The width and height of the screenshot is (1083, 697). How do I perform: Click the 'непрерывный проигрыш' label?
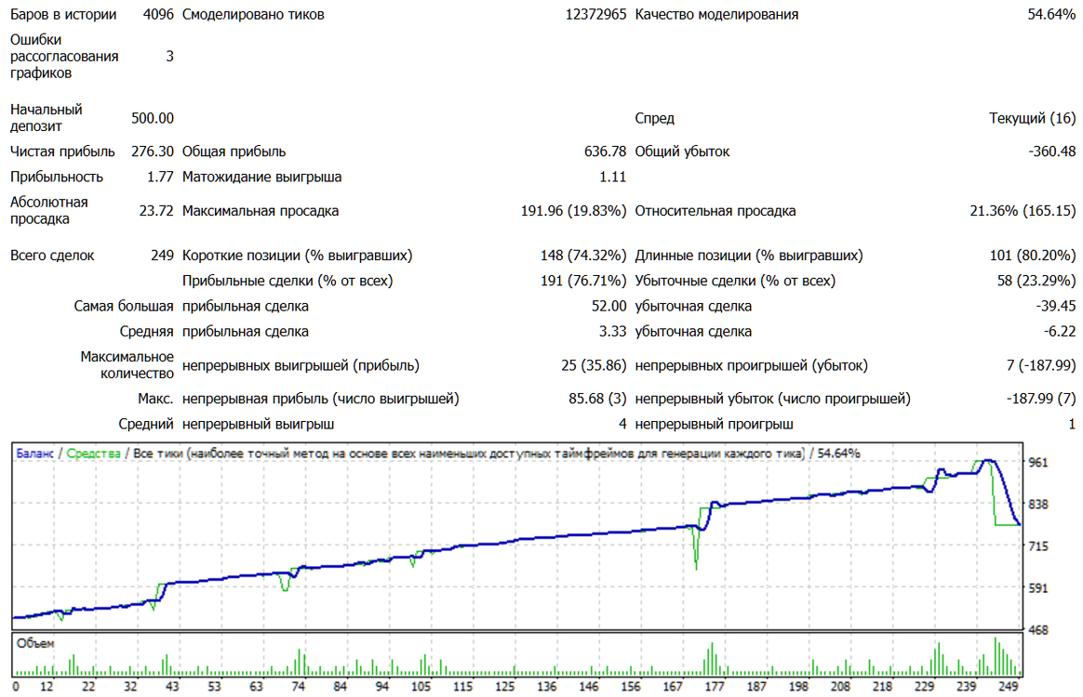click(x=714, y=425)
